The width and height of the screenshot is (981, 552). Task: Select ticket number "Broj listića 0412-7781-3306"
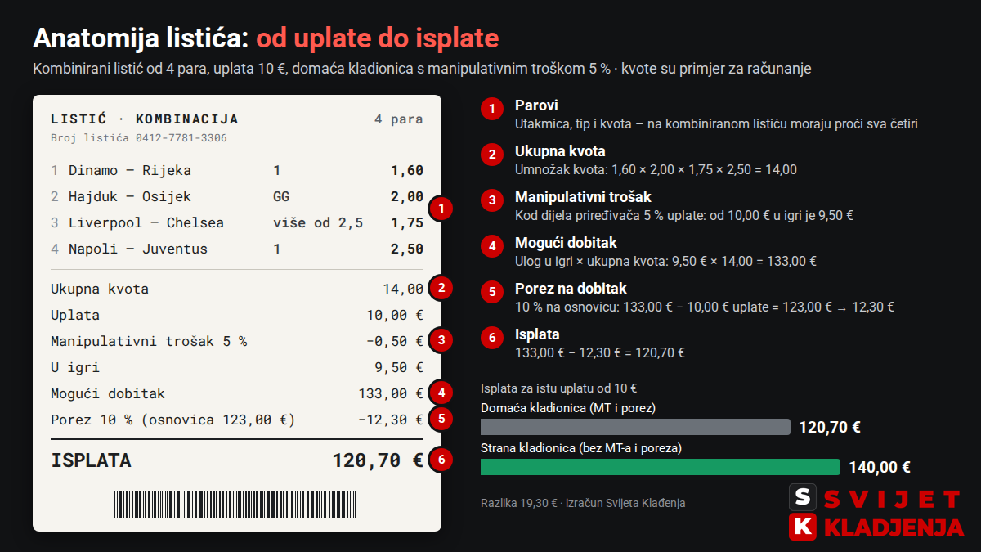pos(139,138)
